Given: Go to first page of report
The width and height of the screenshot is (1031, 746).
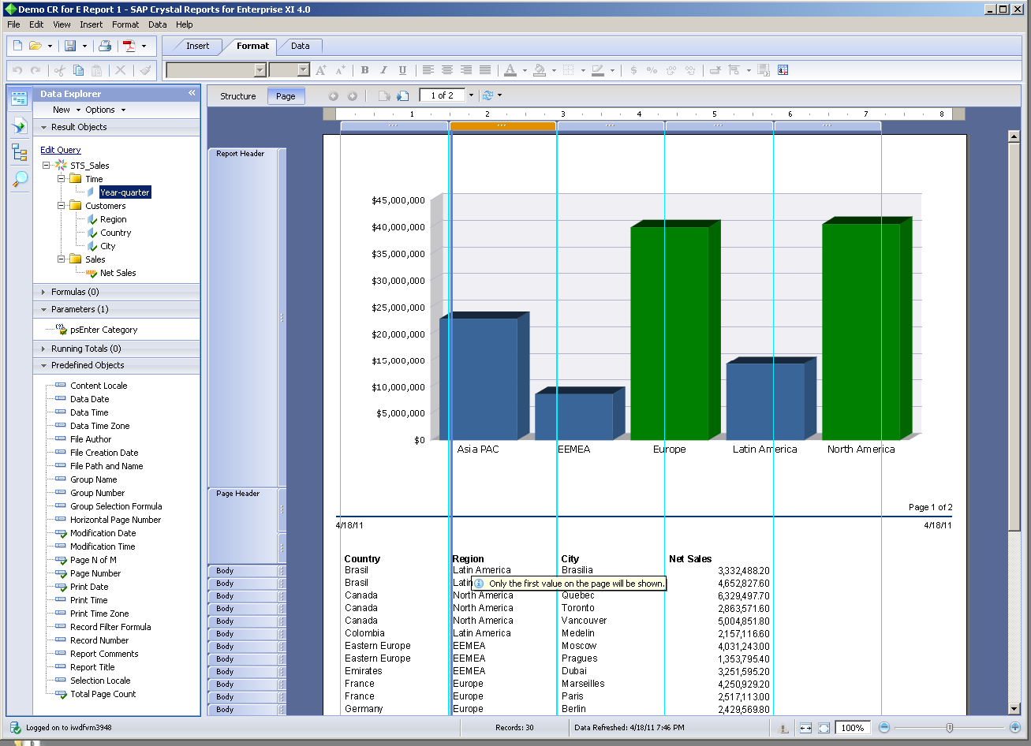Looking at the screenshot, I should pos(384,96).
